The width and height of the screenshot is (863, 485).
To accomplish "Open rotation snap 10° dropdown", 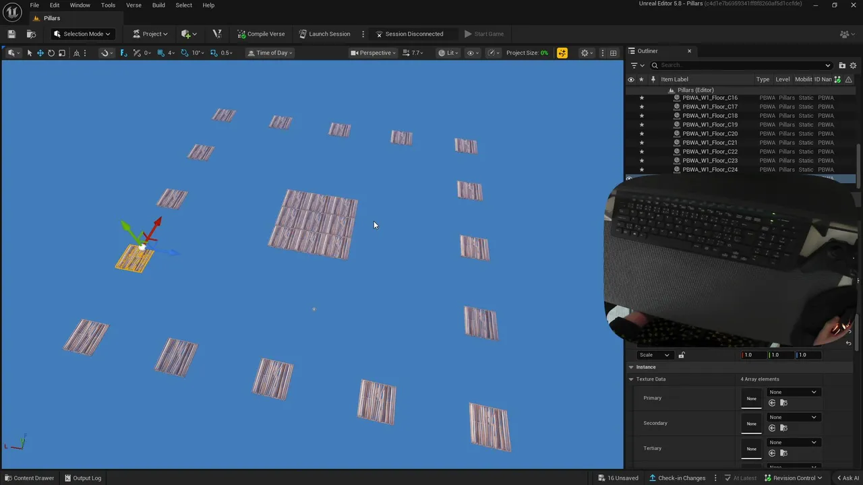I will click(x=198, y=53).
